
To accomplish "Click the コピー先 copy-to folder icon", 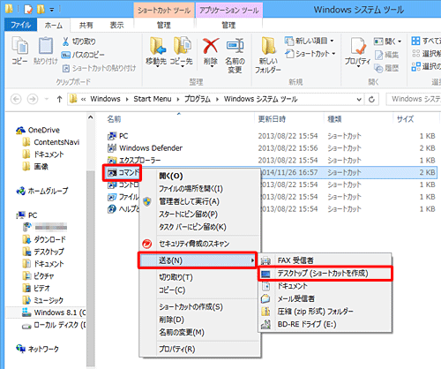I will 182,46.
